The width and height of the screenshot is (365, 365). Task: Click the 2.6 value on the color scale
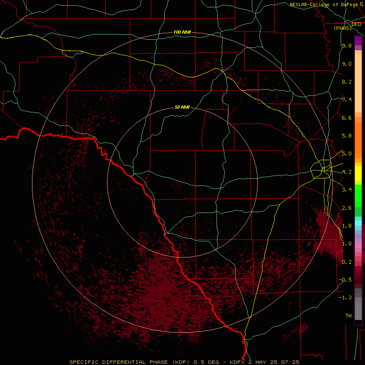coord(347,208)
